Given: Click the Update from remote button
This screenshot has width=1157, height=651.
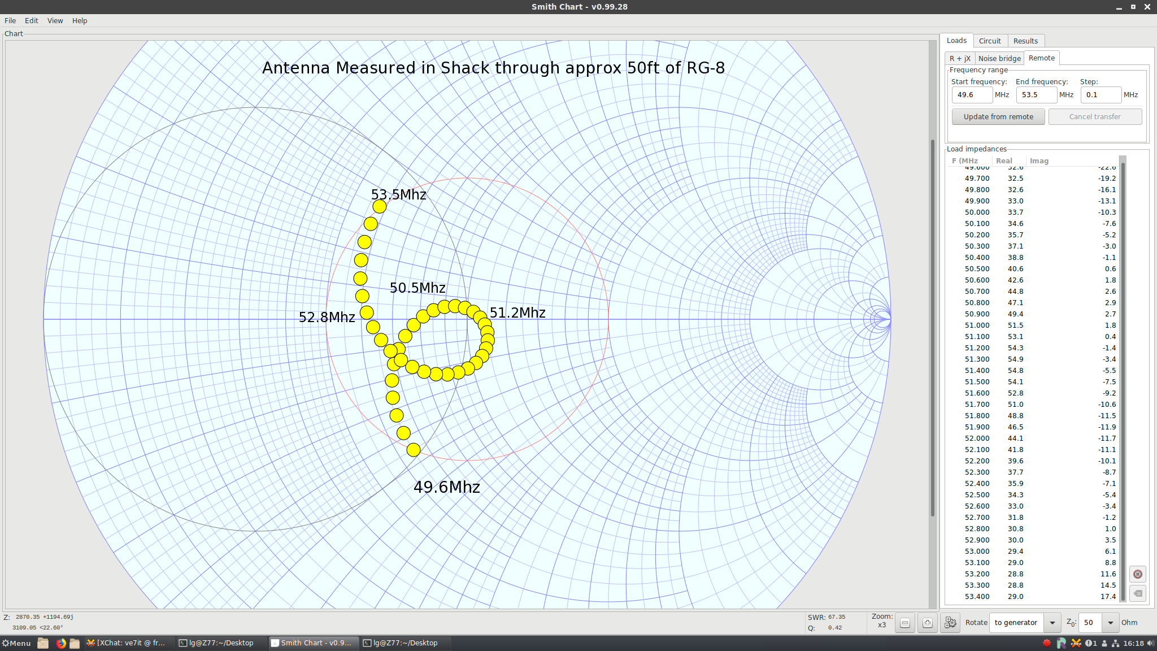Looking at the screenshot, I should coord(998,117).
